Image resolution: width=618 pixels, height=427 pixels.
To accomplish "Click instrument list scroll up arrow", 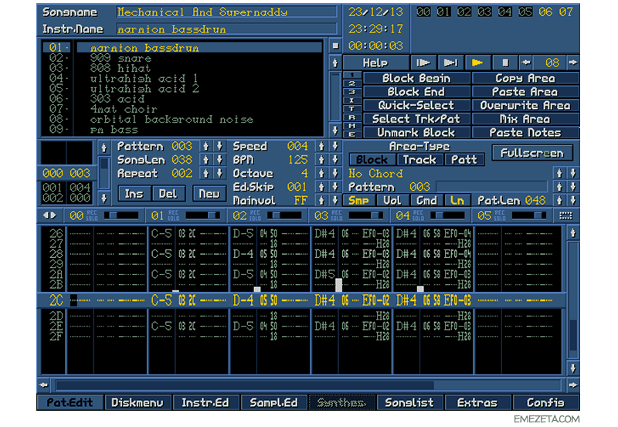I will (x=335, y=63).
